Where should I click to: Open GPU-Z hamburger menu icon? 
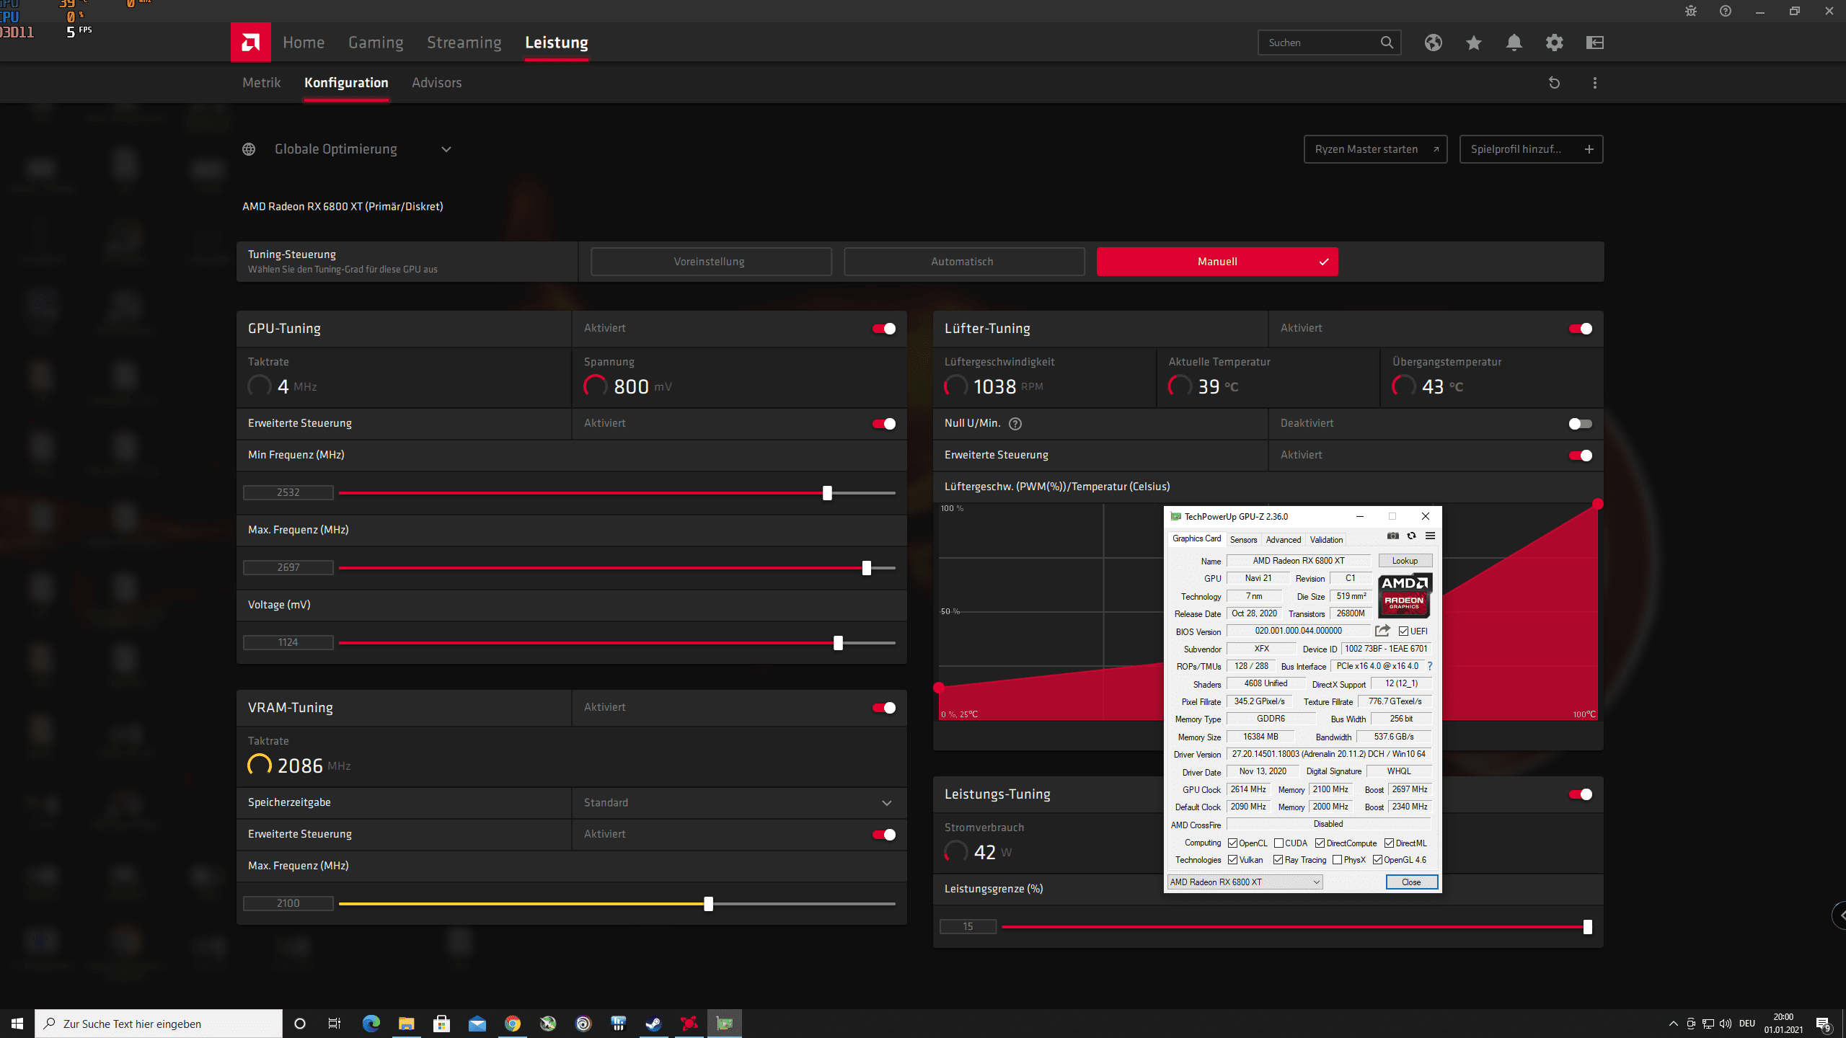pyautogui.click(x=1430, y=536)
